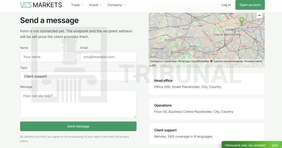Click the Сообщить о проблеме map link
Viewport: 282px width, 148px height.
(163, 61)
